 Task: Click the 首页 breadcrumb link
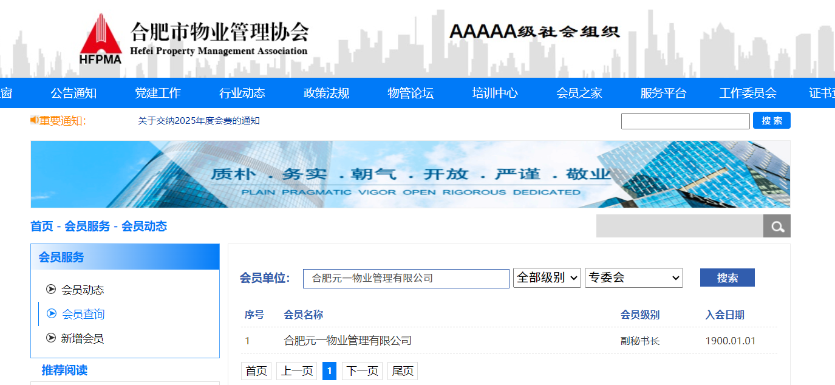(x=42, y=227)
